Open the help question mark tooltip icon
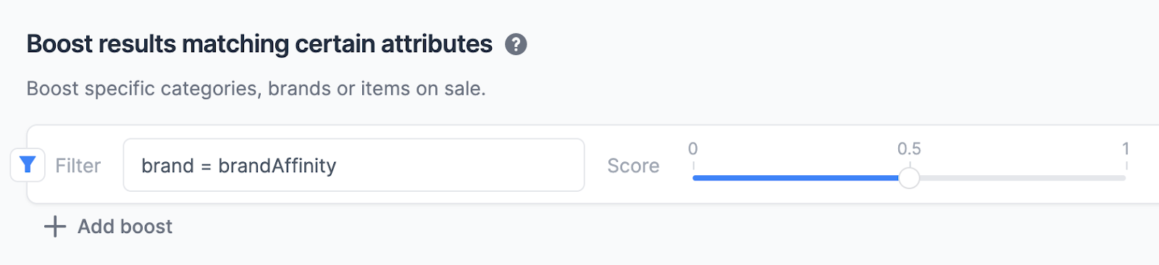This screenshot has height=265, width=1159. (516, 45)
